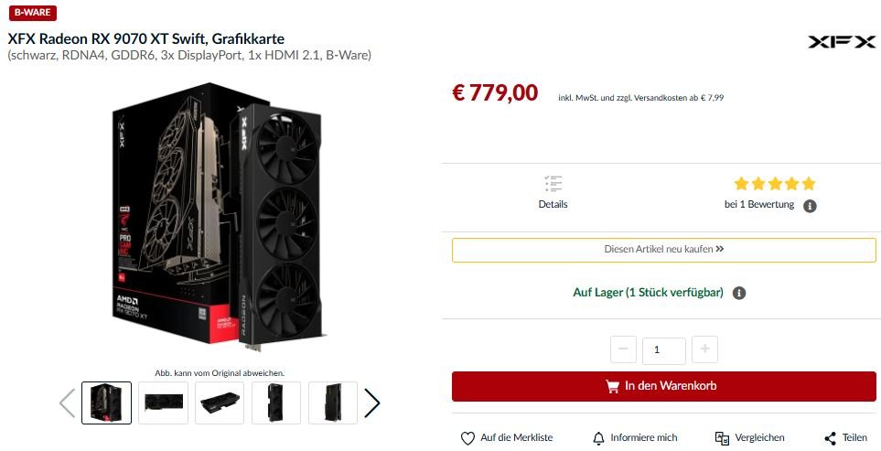Click the Details checklist icon
The width and height of the screenshot is (881, 451).
point(553,184)
